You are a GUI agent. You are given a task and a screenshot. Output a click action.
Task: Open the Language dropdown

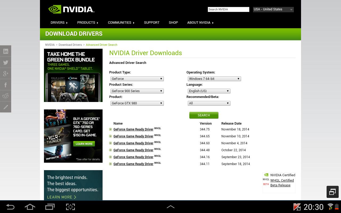pos(209,91)
